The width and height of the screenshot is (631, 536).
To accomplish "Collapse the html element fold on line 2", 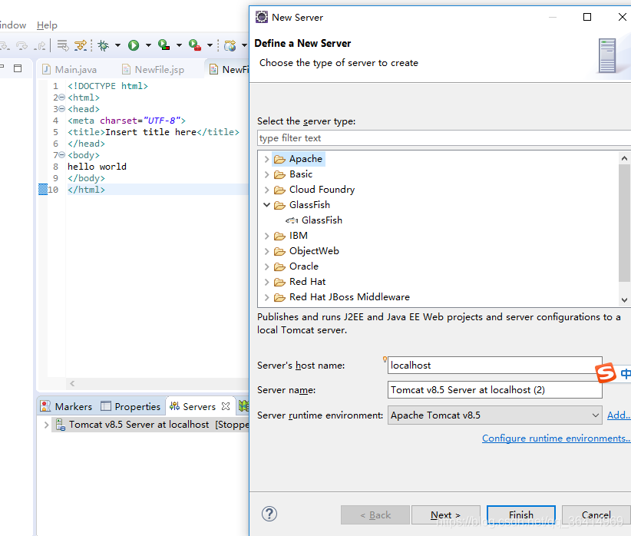I will (62, 97).
